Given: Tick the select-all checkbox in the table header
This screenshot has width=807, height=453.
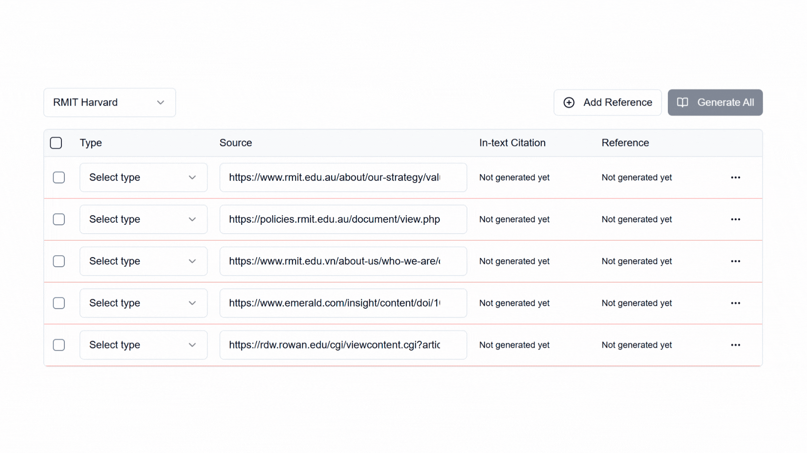Looking at the screenshot, I should [x=56, y=143].
